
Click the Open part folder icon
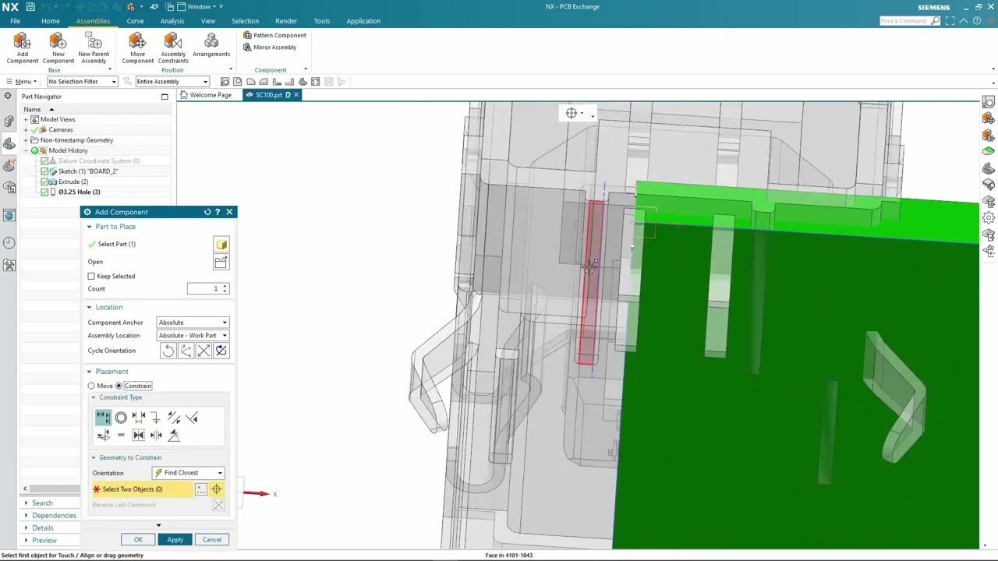[x=221, y=262]
